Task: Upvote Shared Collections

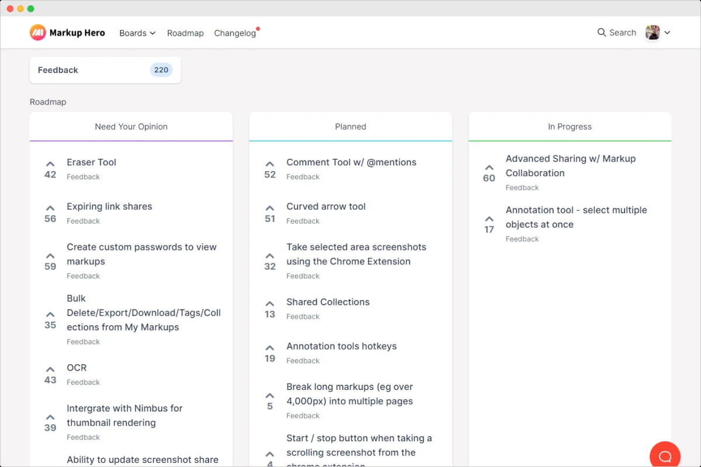Action: [270, 309]
